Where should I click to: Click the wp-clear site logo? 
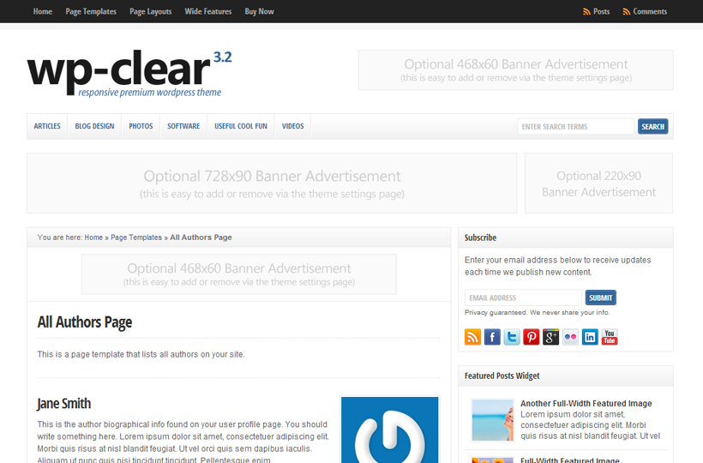point(129,73)
